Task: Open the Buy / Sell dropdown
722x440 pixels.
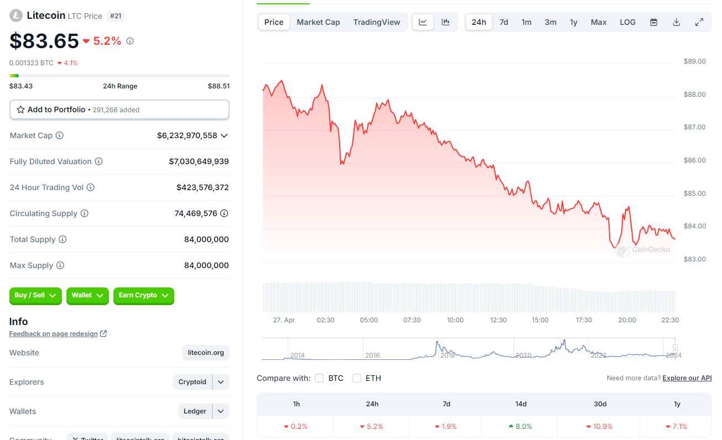Action: pos(36,296)
